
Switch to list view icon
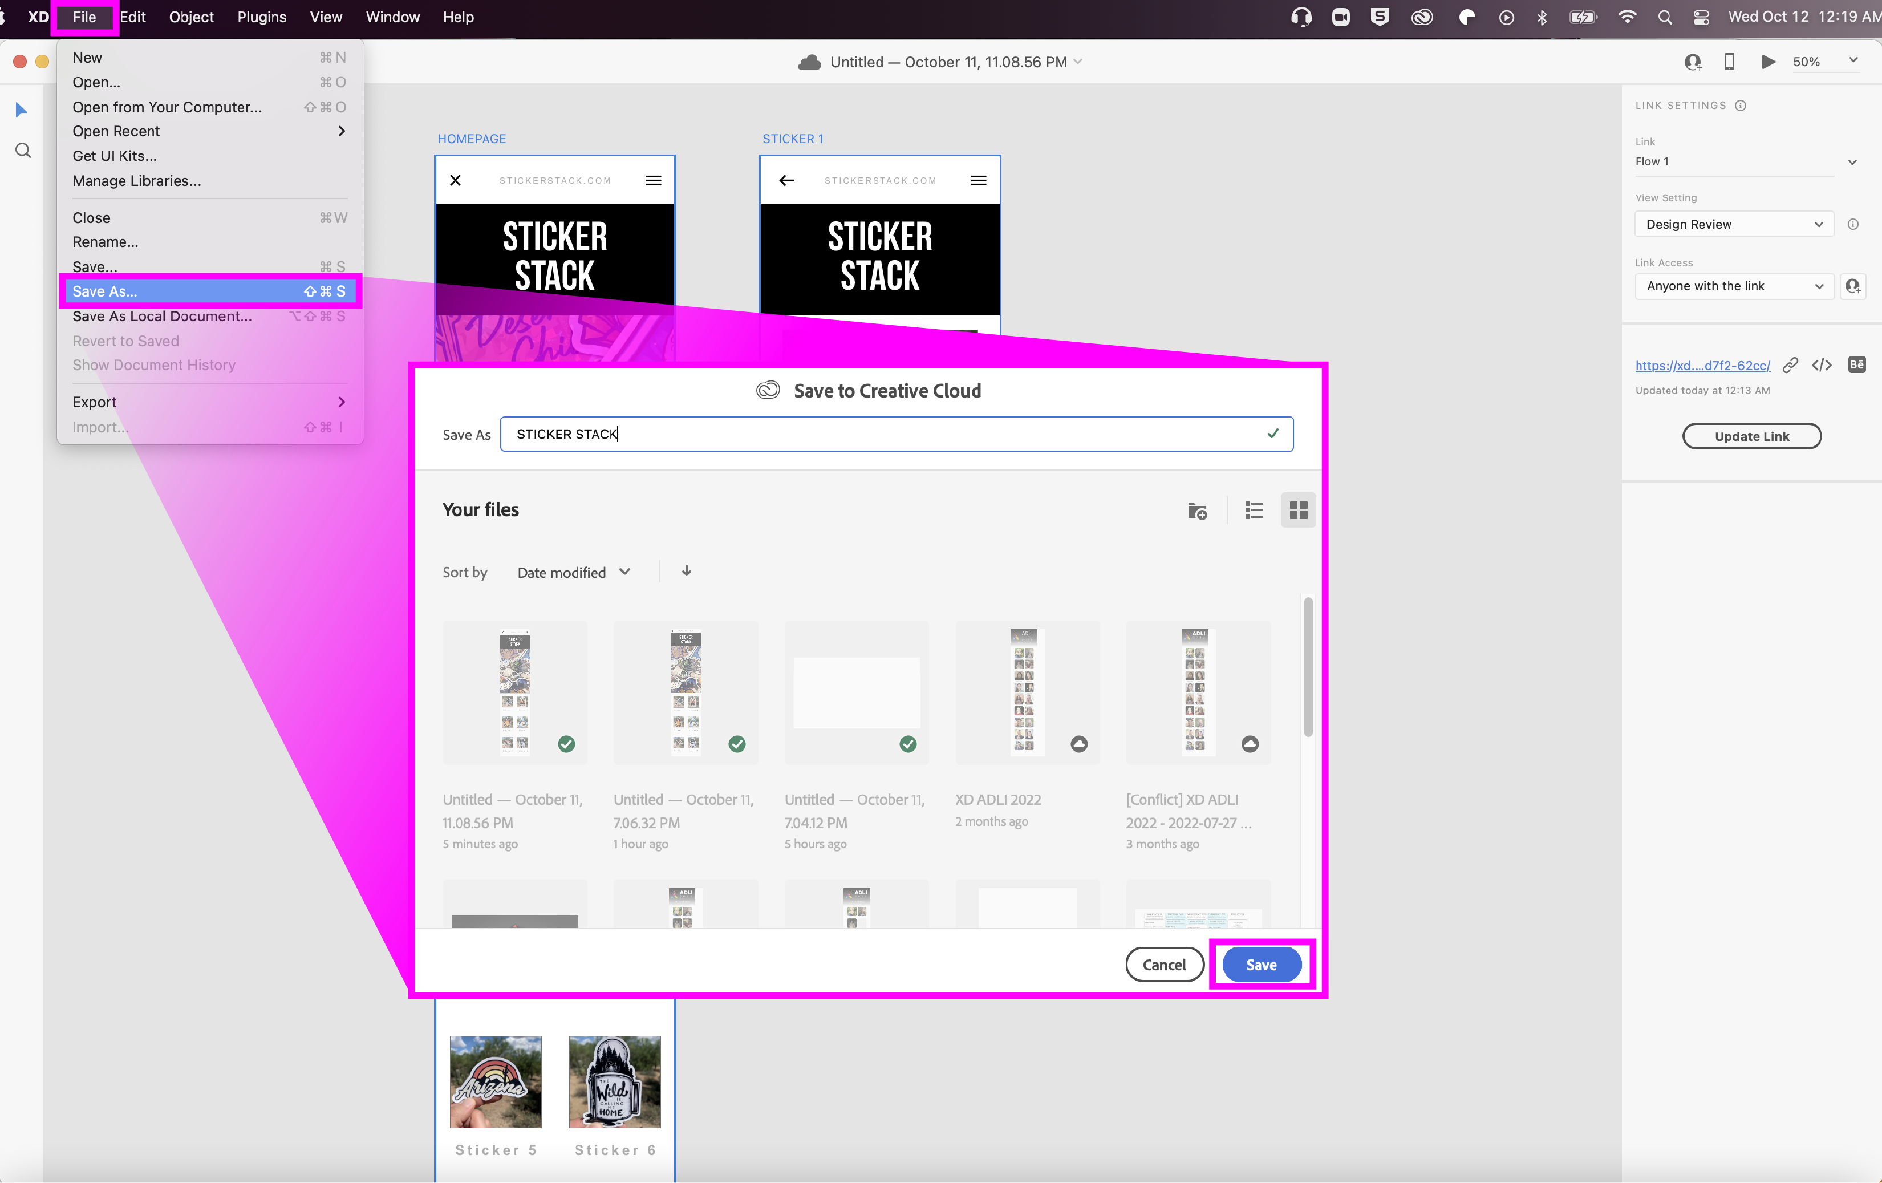point(1254,511)
